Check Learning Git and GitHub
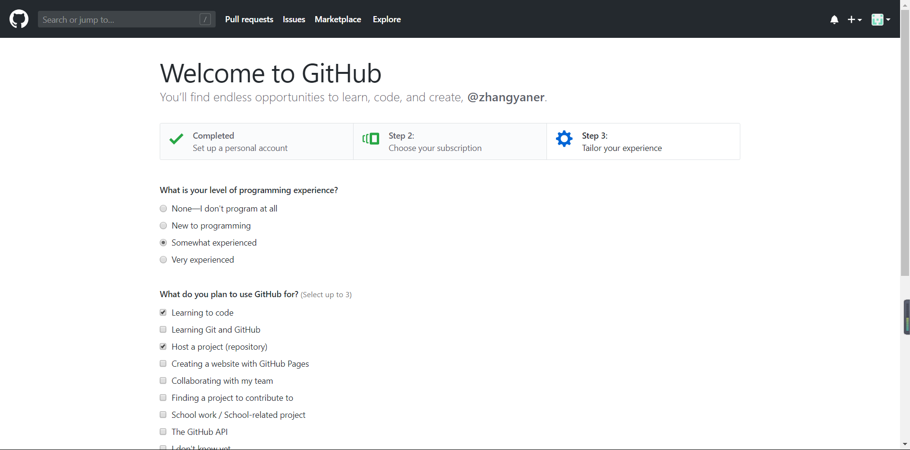The height and width of the screenshot is (450, 910). pyautogui.click(x=163, y=329)
